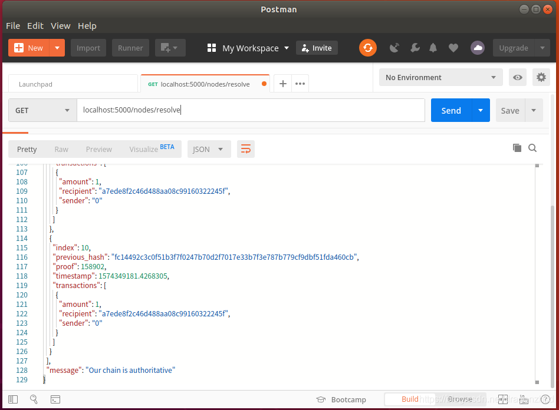Toggle sidebar icon in status bar

pos(13,399)
